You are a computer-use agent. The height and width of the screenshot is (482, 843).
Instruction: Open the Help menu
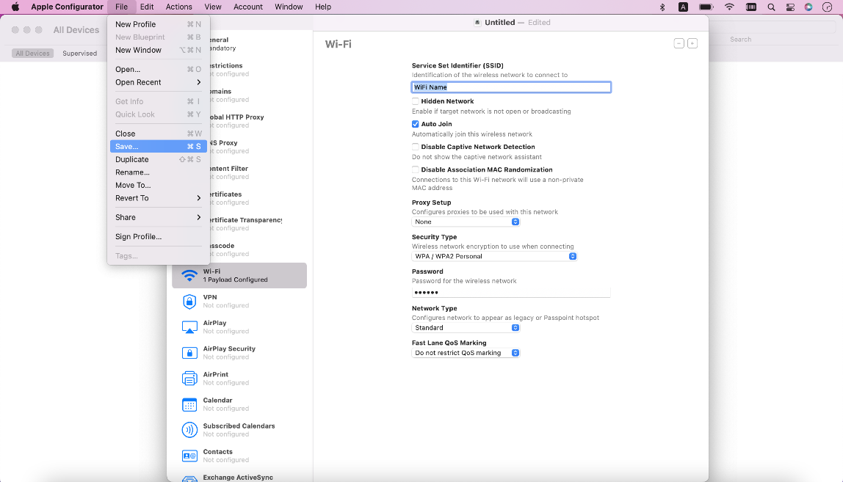click(x=323, y=7)
